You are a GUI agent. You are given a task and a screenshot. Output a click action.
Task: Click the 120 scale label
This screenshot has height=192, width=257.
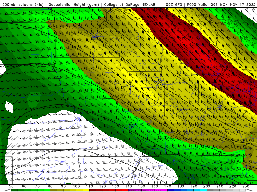click(102, 186)
